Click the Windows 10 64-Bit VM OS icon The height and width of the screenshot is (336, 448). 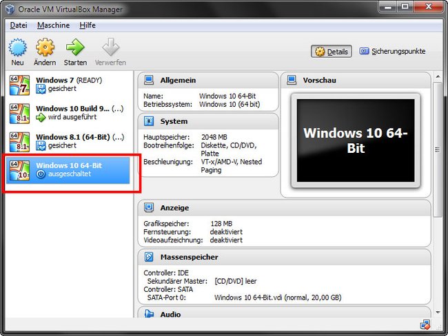(19, 171)
